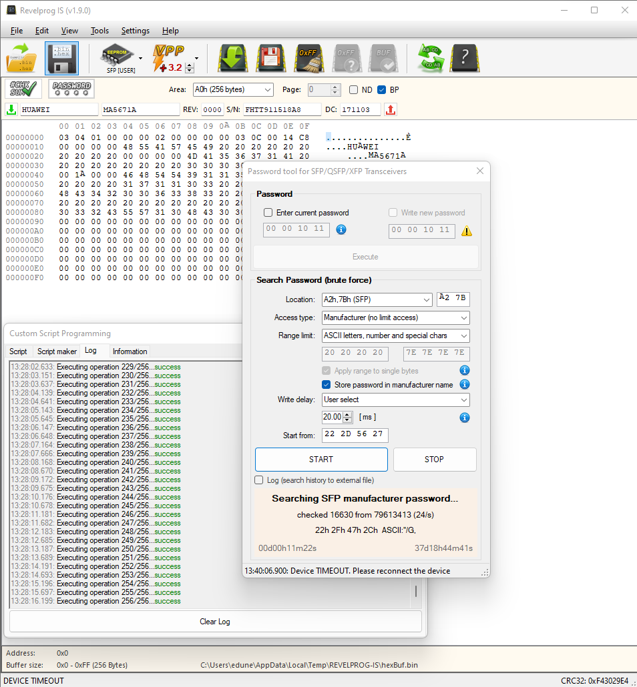
Task: Click the Start from 22 2D 56 27 field
Action: pyautogui.click(x=355, y=435)
